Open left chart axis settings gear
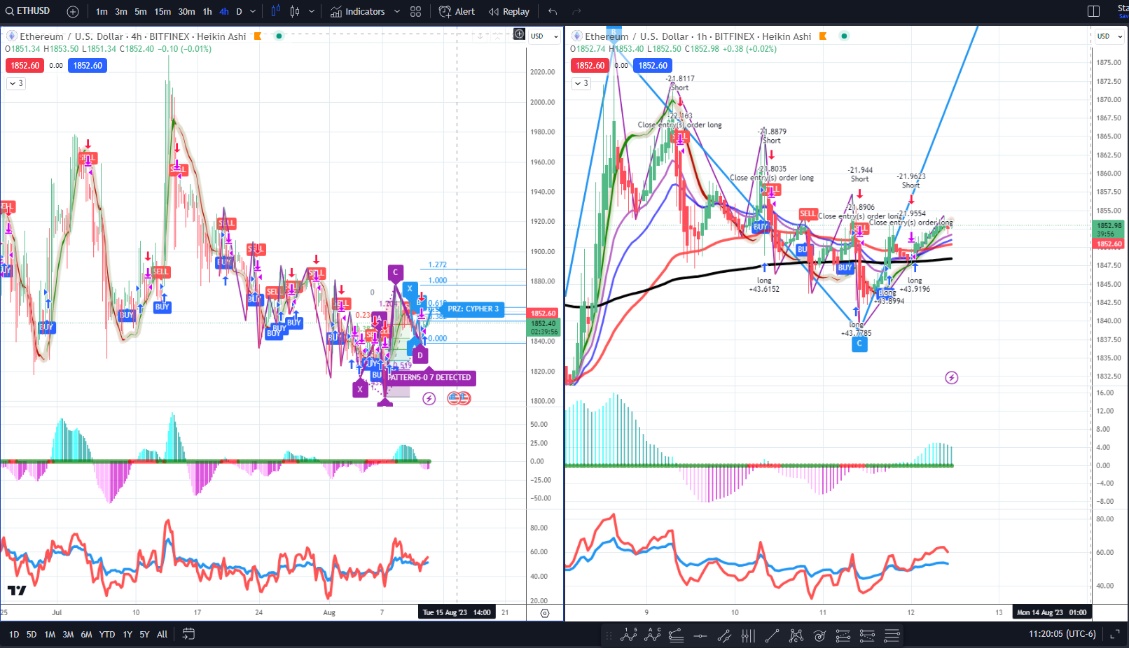 coord(545,613)
